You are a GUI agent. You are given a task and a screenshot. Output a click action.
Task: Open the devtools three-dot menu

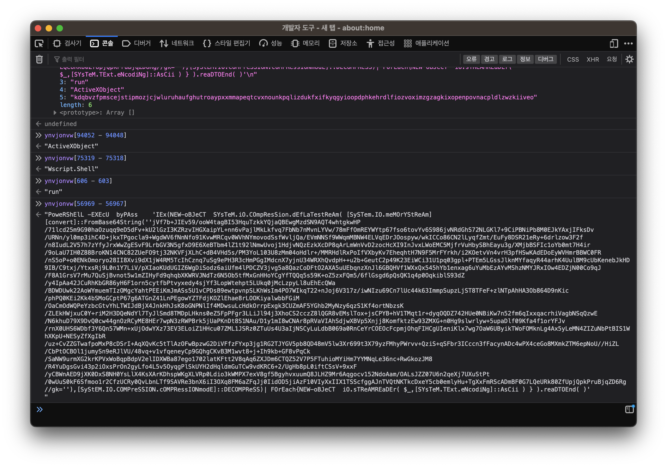click(x=628, y=44)
